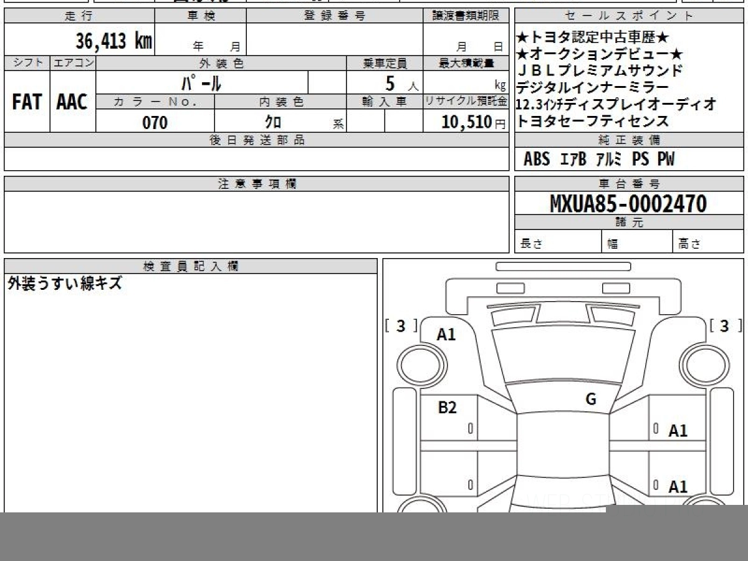Click the chassis number MXUA85-0002470
Image resolution: width=748 pixels, height=561 pixels.
[628, 203]
